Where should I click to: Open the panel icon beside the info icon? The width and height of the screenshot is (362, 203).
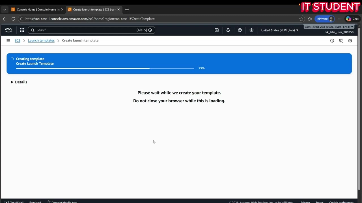click(x=341, y=41)
